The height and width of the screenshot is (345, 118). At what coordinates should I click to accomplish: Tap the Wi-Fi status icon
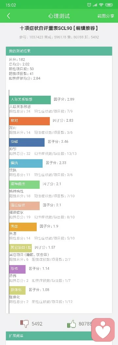pyautogui.click(x=101, y=5)
